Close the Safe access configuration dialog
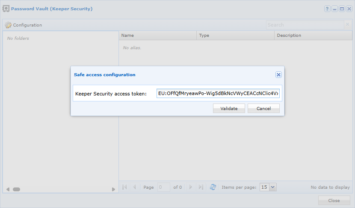This screenshot has width=355, height=208. 278,75
